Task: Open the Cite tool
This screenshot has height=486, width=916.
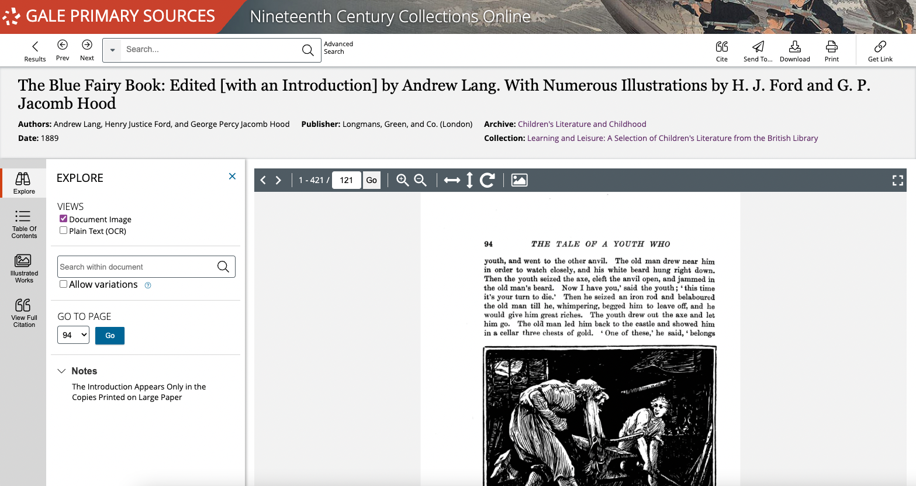Action: tap(722, 51)
